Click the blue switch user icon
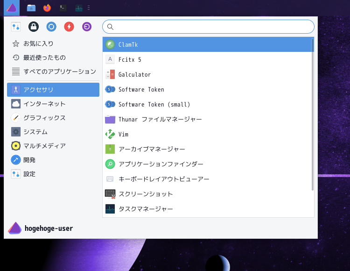 [x=51, y=27]
